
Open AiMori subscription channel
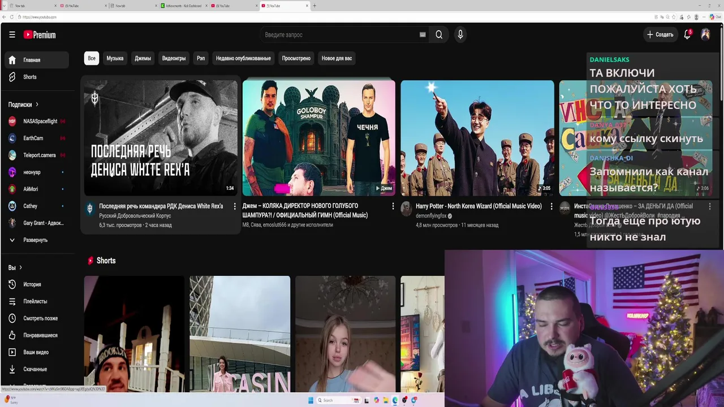37,189
